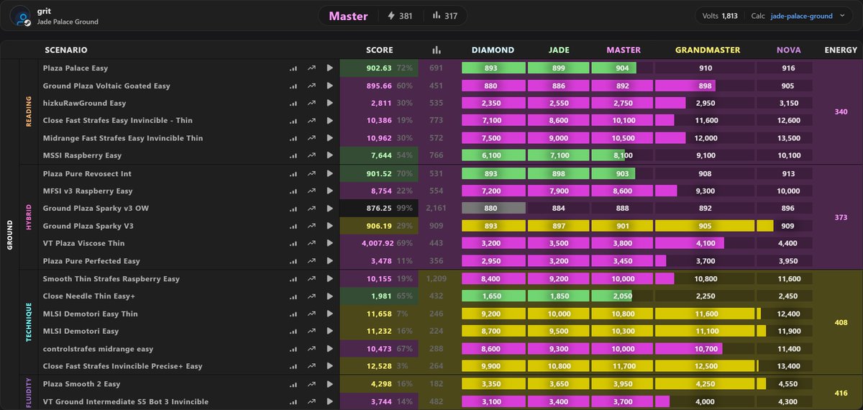
Task: Select the TECHNIQUE category label
Action: point(29,322)
